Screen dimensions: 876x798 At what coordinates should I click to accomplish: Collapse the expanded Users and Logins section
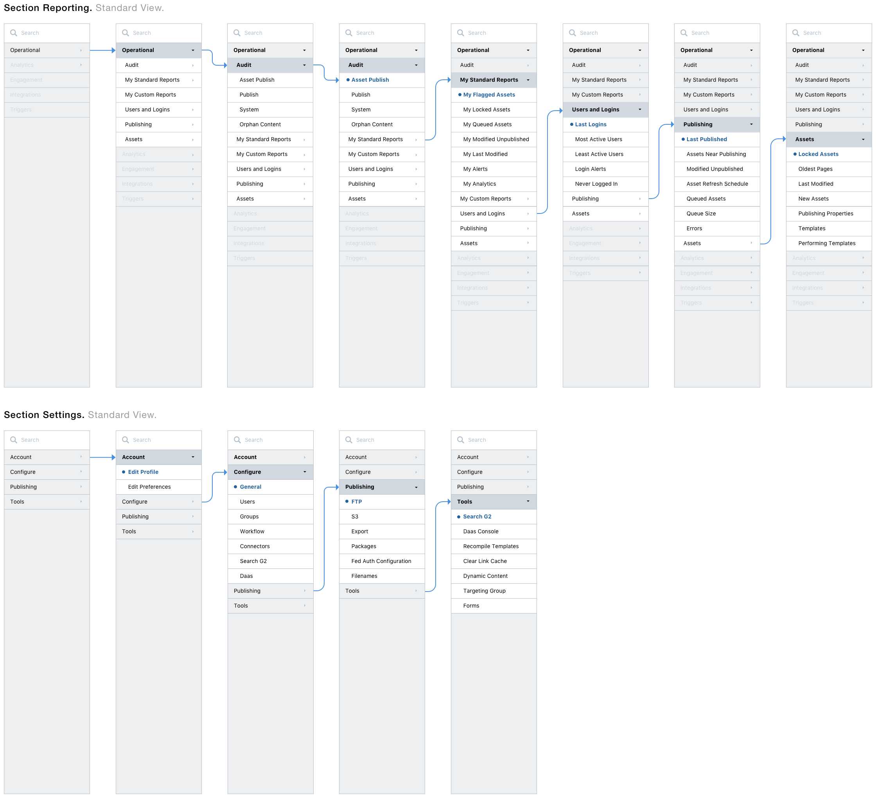pyautogui.click(x=640, y=109)
